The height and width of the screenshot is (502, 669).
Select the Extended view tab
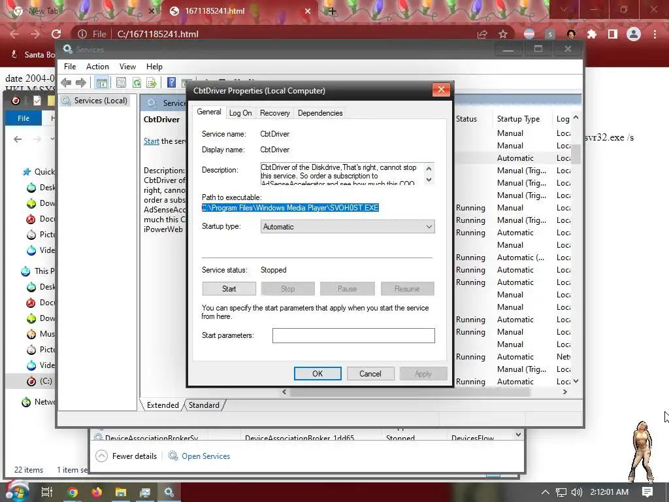(x=163, y=405)
